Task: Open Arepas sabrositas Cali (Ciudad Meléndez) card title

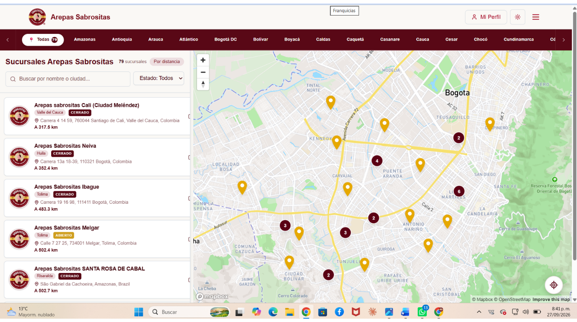Action: click(87, 105)
